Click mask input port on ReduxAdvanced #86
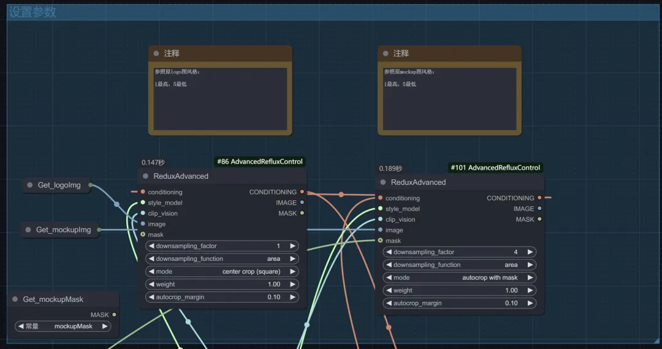Screen dimensions: 662x349 pyautogui.click(x=143, y=235)
